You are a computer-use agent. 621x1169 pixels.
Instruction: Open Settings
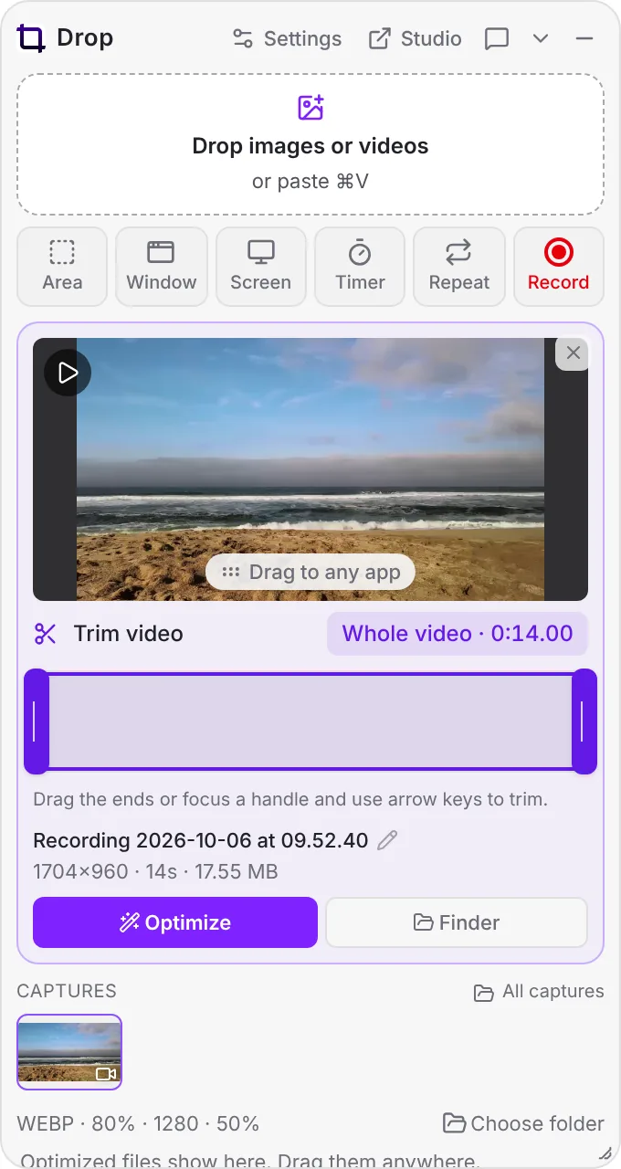coord(287,38)
